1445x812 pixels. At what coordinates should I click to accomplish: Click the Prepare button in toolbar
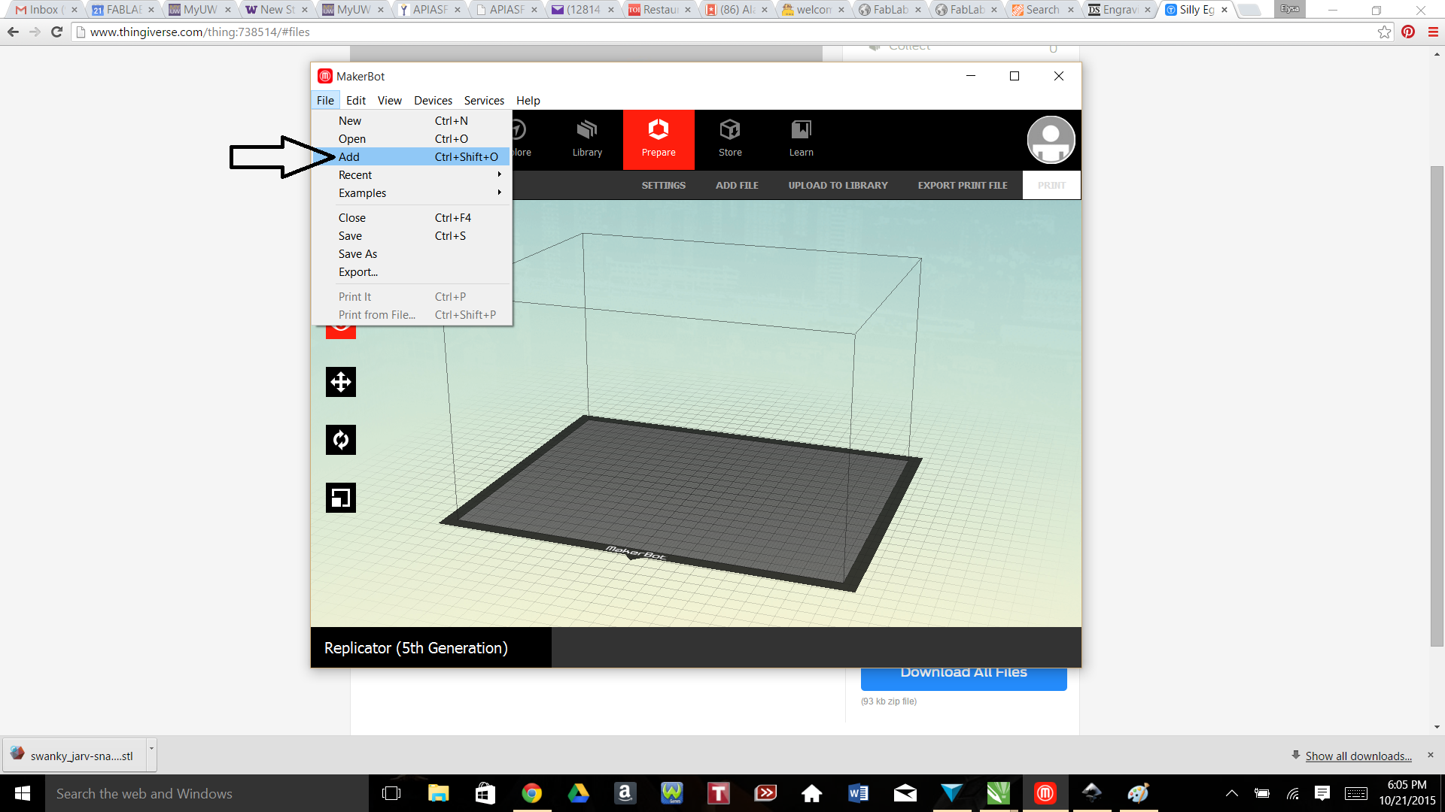pyautogui.click(x=658, y=139)
